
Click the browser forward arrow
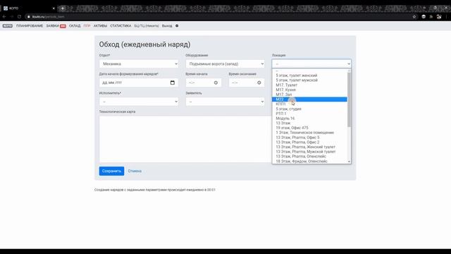pyautogui.click(x=11, y=17)
